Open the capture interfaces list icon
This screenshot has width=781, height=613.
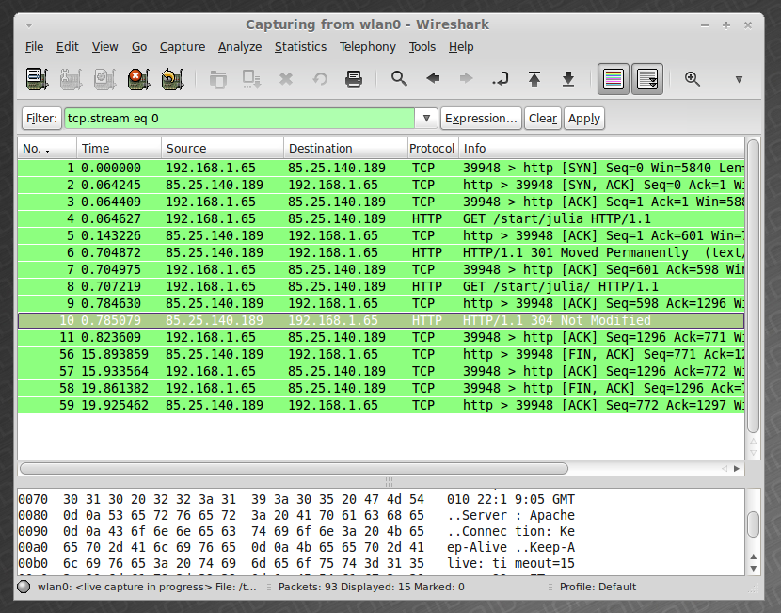37,79
